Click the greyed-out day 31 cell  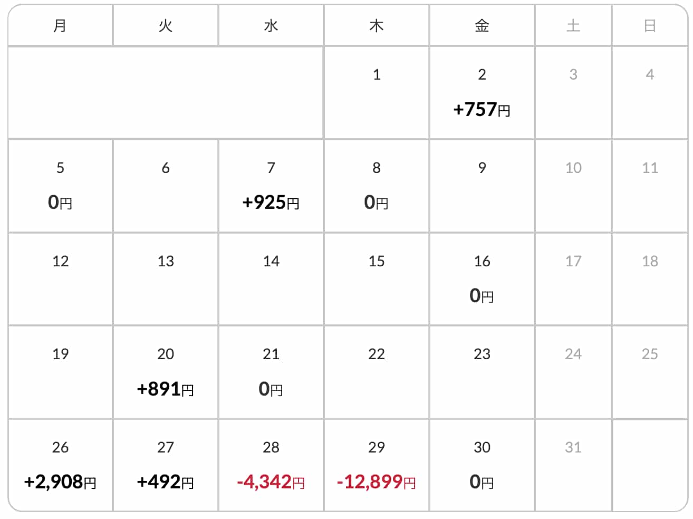coord(573,466)
